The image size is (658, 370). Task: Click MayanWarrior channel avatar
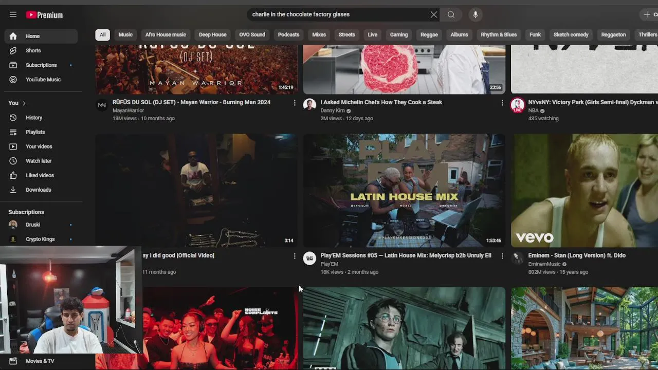coord(102,105)
